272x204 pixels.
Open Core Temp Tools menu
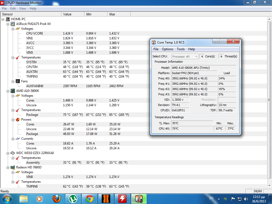pyautogui.click(x=181, y=49)
